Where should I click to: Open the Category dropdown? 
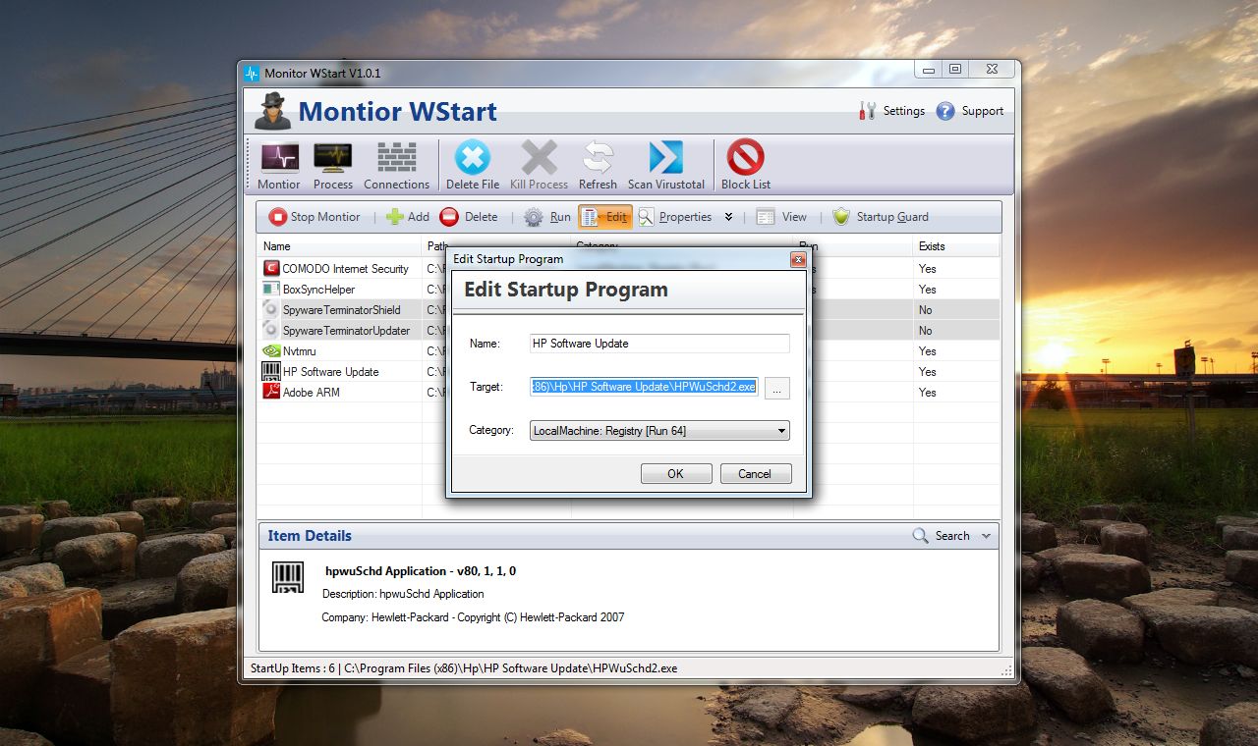659,430
